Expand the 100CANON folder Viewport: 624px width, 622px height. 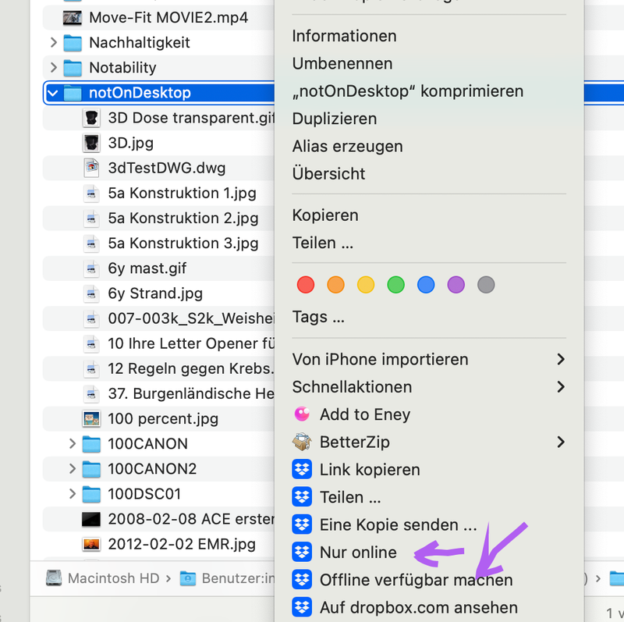coord(73,444)
